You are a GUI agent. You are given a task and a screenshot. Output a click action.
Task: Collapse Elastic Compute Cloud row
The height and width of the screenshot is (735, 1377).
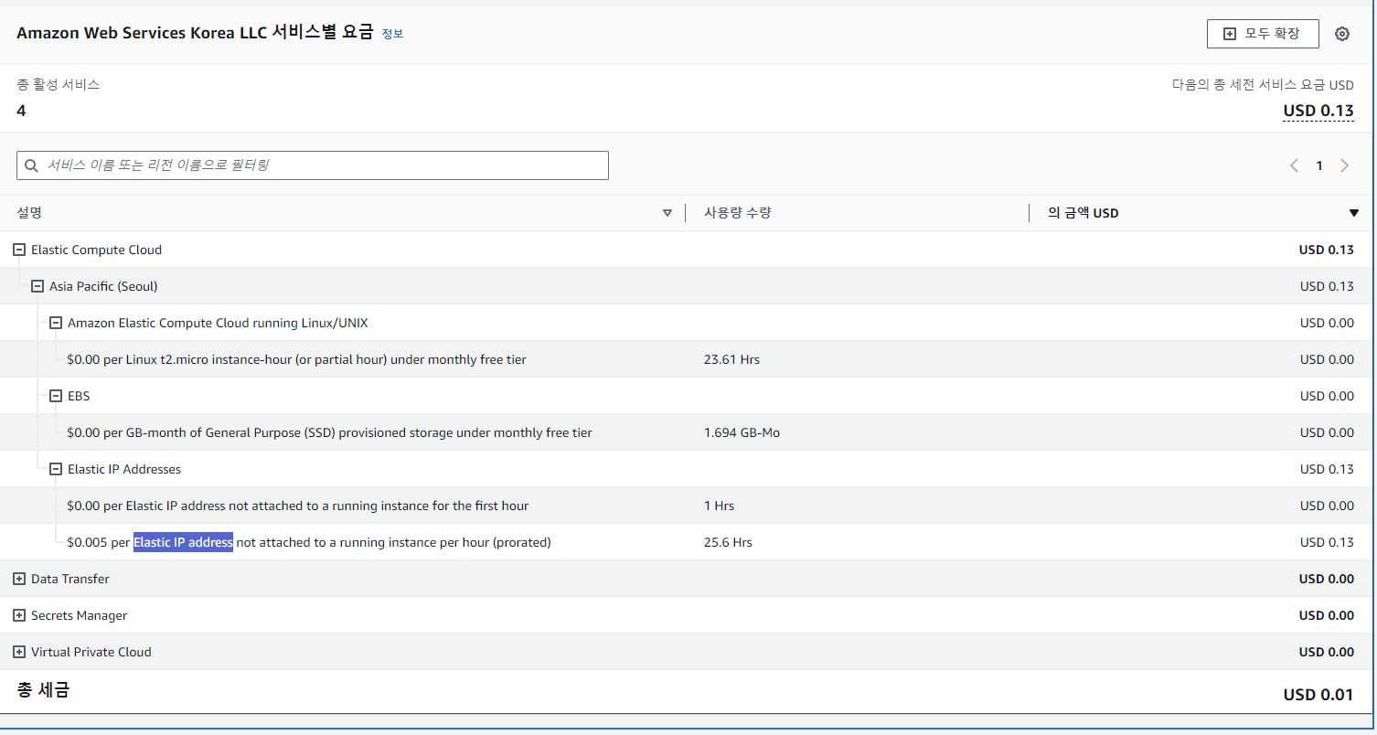coord(19,250)
